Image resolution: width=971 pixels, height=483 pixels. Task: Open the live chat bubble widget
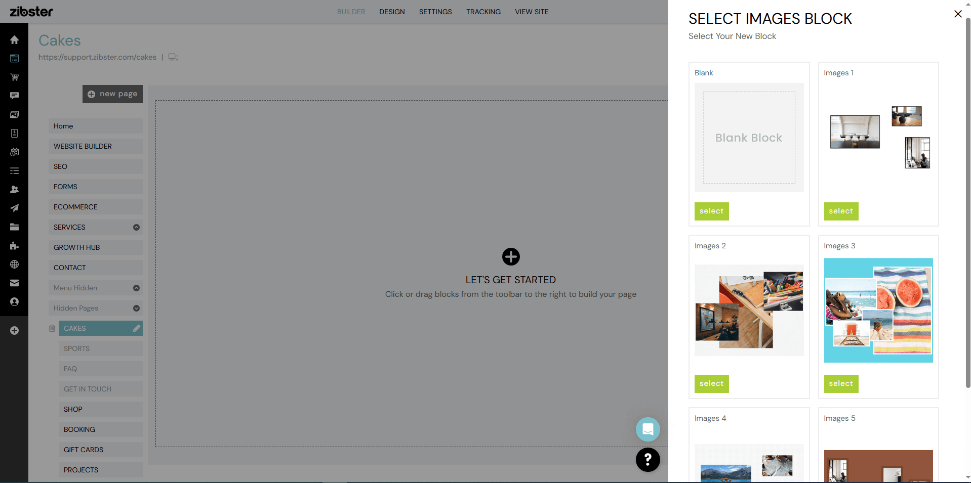(x=648, y=429)
